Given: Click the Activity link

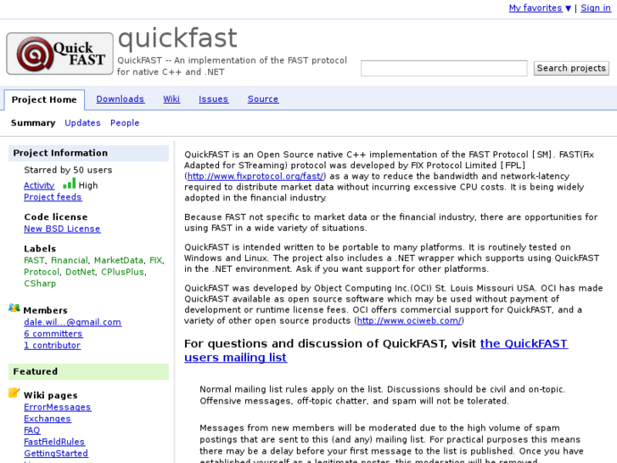Looking at the screenshot, I should click(x=39, y=185).
